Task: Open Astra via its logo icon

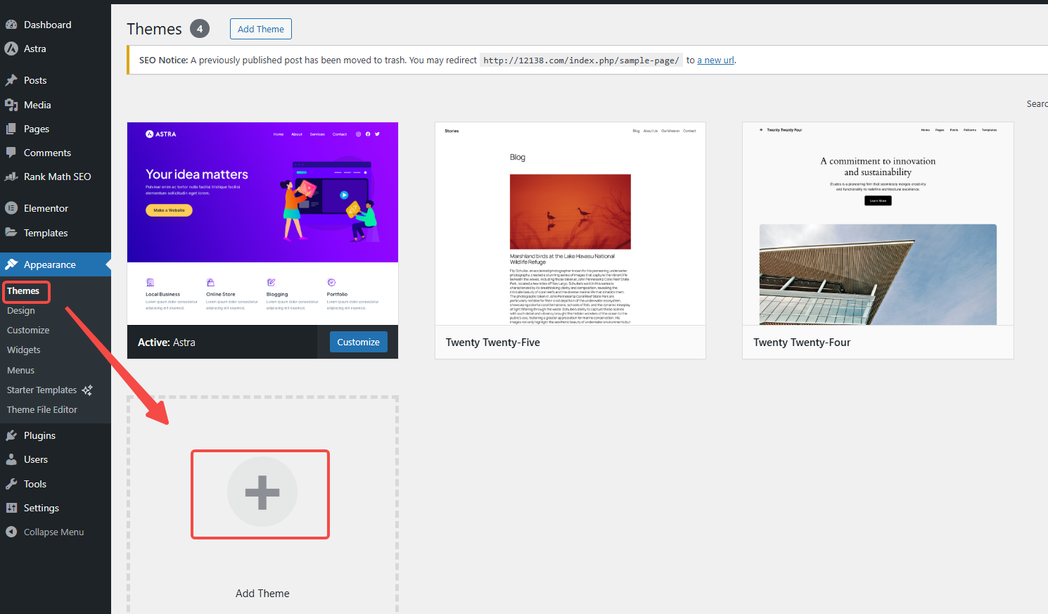Action: 11,49
